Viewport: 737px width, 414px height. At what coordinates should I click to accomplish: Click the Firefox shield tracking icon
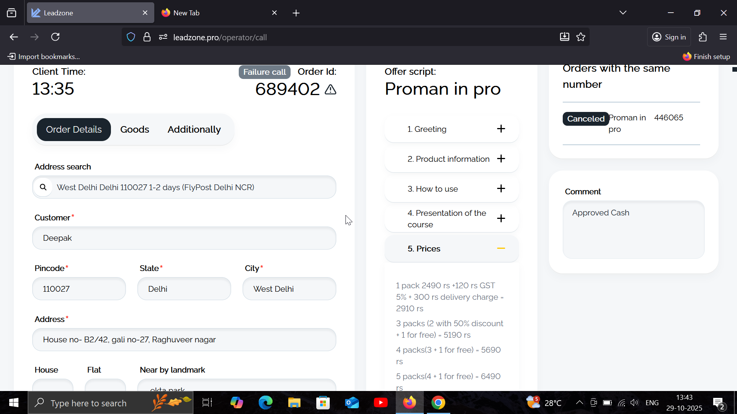pyautogui.click(x=131, y=37)
